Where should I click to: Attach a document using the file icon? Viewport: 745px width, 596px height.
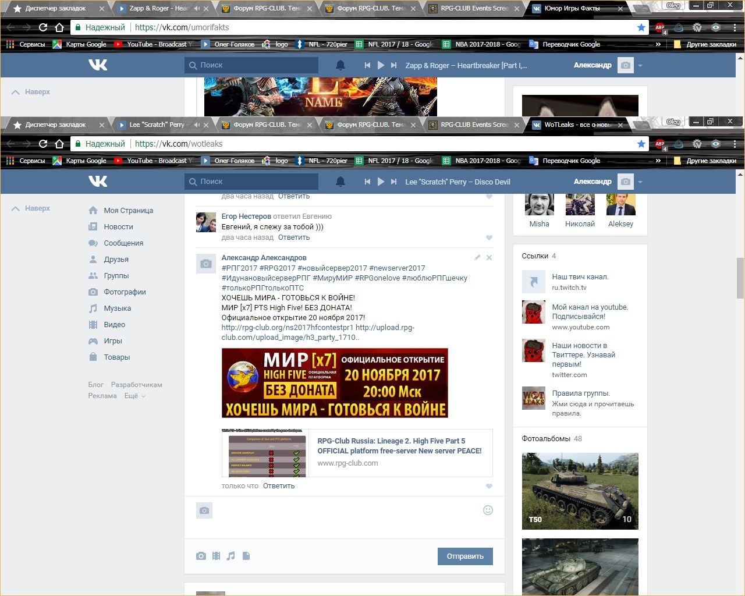(x=246, y=556)
